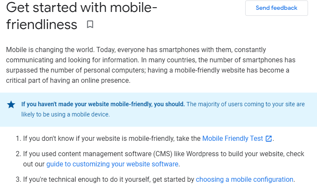Open the choosing a mobile configuration link
The height and width of the screenshot is (192, 317).
[244, 180]
